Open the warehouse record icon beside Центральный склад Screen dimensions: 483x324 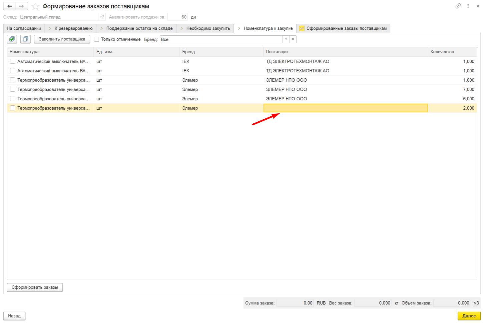pyautogui.click(x=102, y=17)
